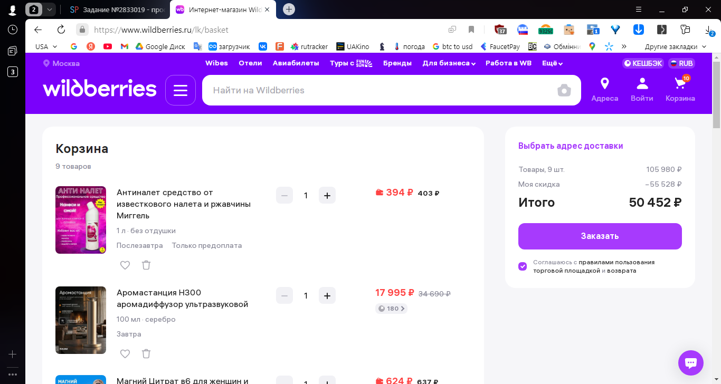Click the wildberries logo

[100, 89]
